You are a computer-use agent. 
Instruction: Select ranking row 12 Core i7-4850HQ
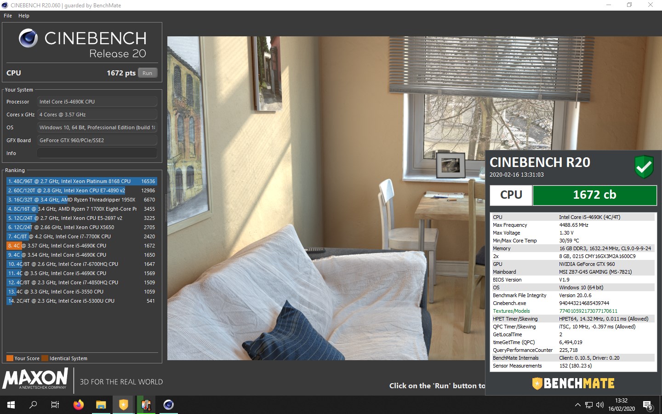pyautogui.click(x=82, y=282)
